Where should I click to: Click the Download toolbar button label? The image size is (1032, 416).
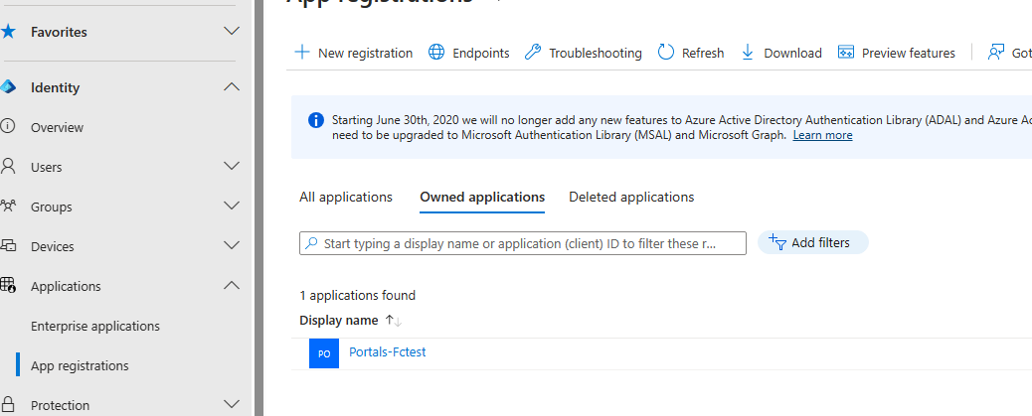[793, 54]
